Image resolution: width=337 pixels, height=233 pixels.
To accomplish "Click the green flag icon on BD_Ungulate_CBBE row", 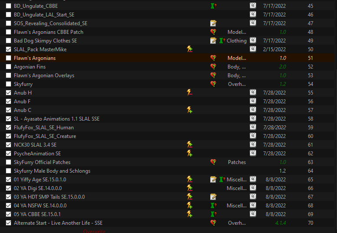I will [x=213, y=6].
